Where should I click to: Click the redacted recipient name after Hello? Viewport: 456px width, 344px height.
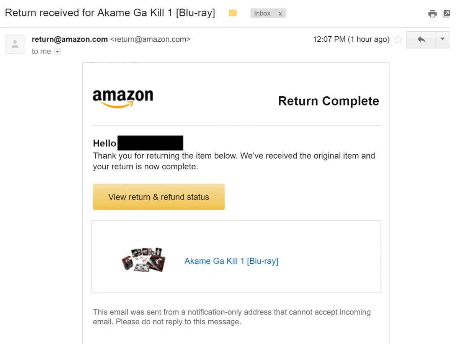150,143
